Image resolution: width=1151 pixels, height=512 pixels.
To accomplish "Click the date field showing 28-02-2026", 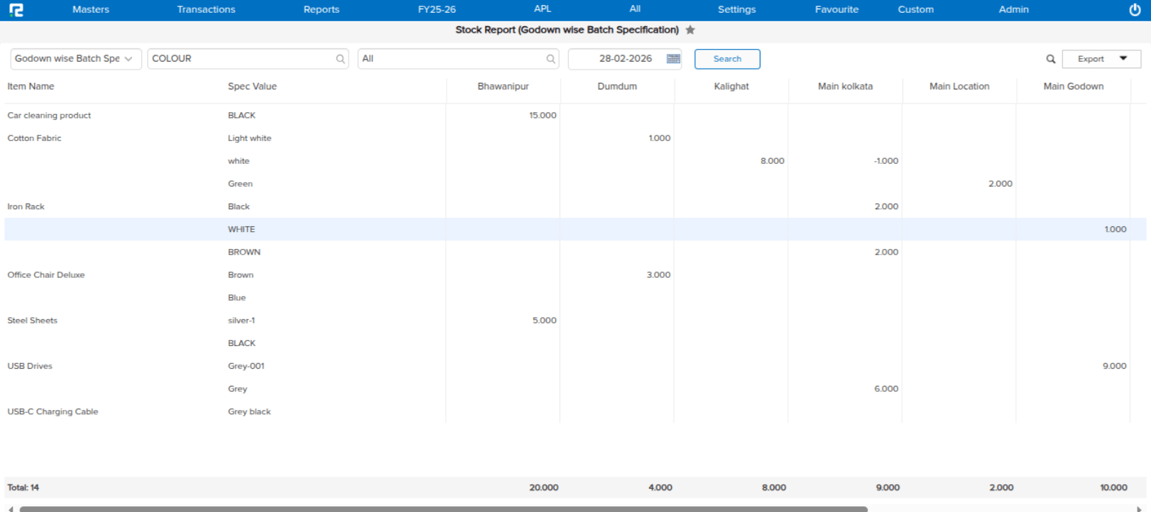I will pyautogui.click(x=618, y=59).
